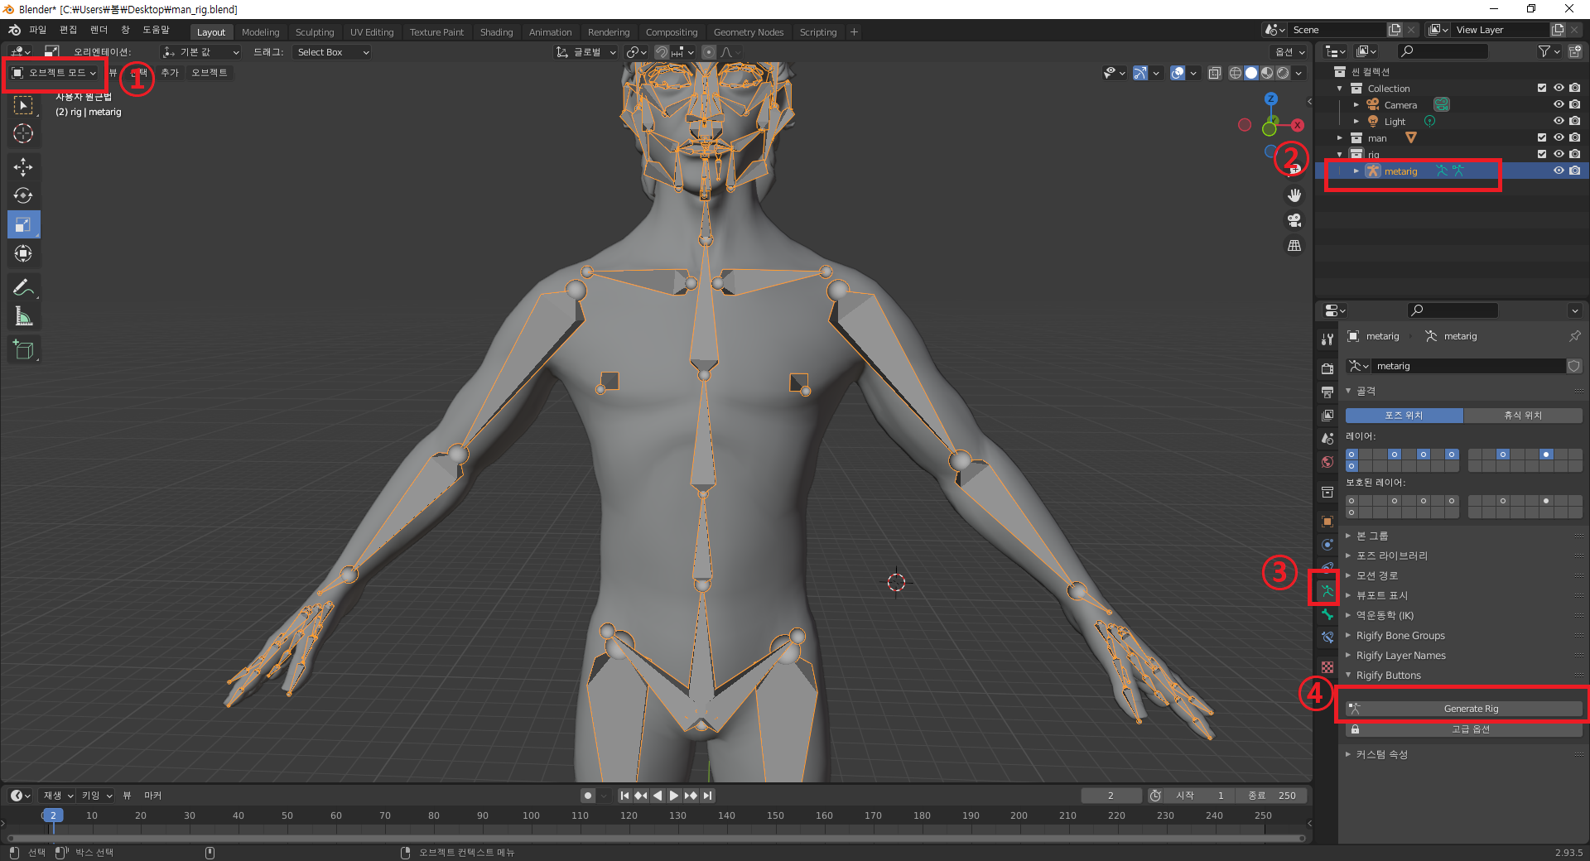Click the advanced options button below Generate Rig

[1462, 729]
